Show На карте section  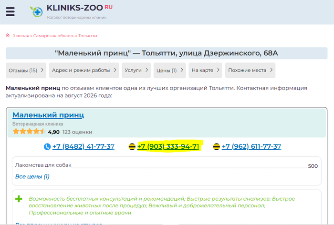[x=205, y=70]
